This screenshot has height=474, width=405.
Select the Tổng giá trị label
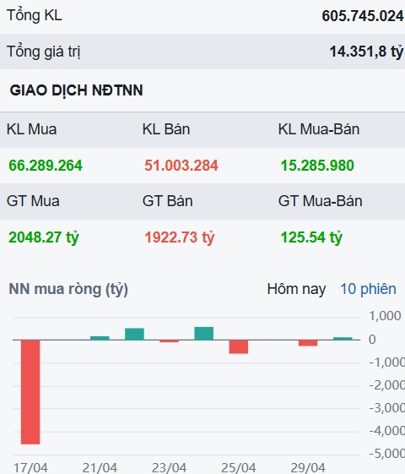pyautogui.click(x=44, y=52)
